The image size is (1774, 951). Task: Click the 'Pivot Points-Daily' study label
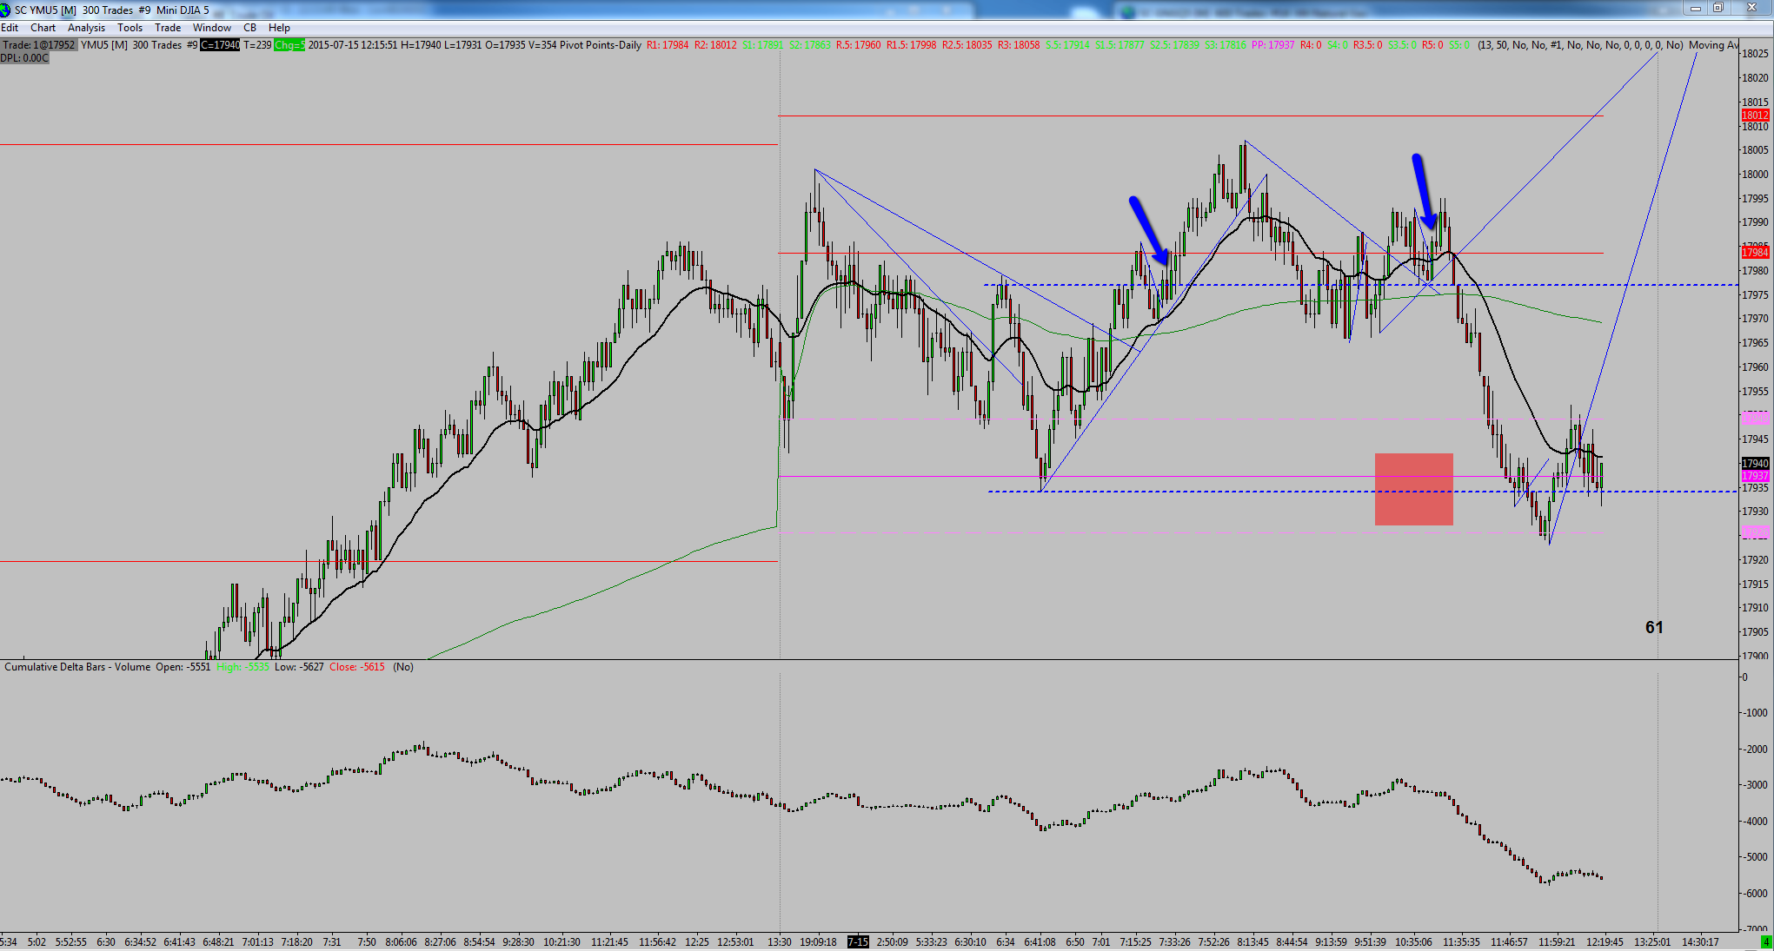(600, 45)
